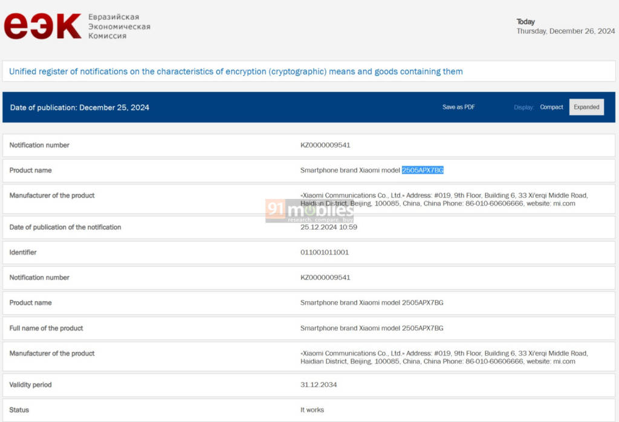The image size is (619, 422).
Task: Click the Date of publication December 25, 2024 header
Action: click(x=80, y=108)
